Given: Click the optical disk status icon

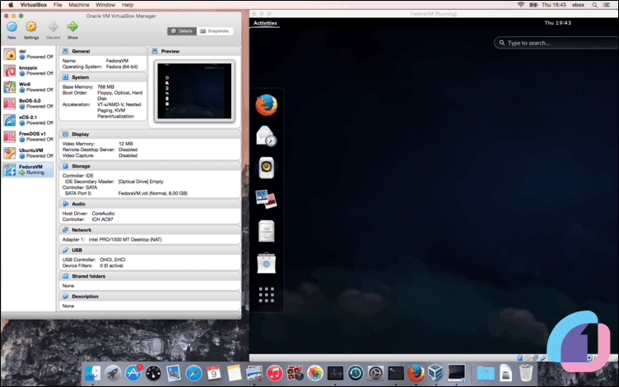Looking at the screenshot, I should click(x=528, y=358).
